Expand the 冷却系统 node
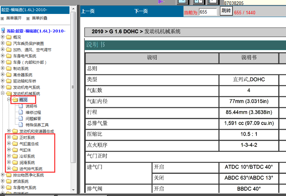This screenshot has width=286, height=196. tap(9, 156)
